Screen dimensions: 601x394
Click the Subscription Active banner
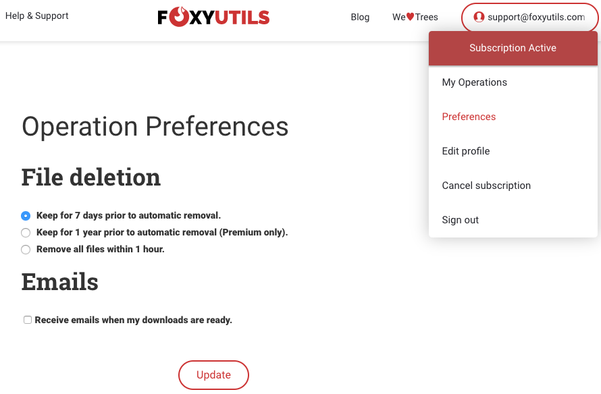[513, 49]
